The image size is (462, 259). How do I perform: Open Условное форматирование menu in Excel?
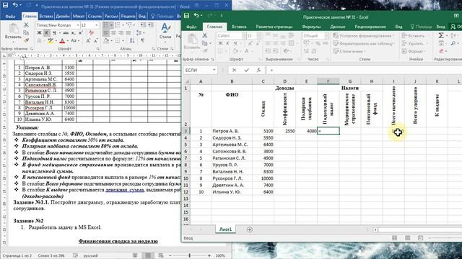(x=364, y=36)
